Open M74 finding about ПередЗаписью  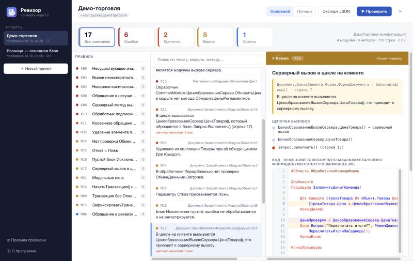206,172
